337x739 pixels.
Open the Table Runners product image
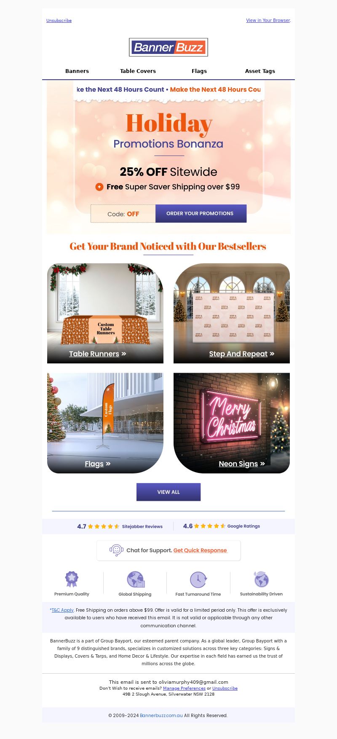105,313
